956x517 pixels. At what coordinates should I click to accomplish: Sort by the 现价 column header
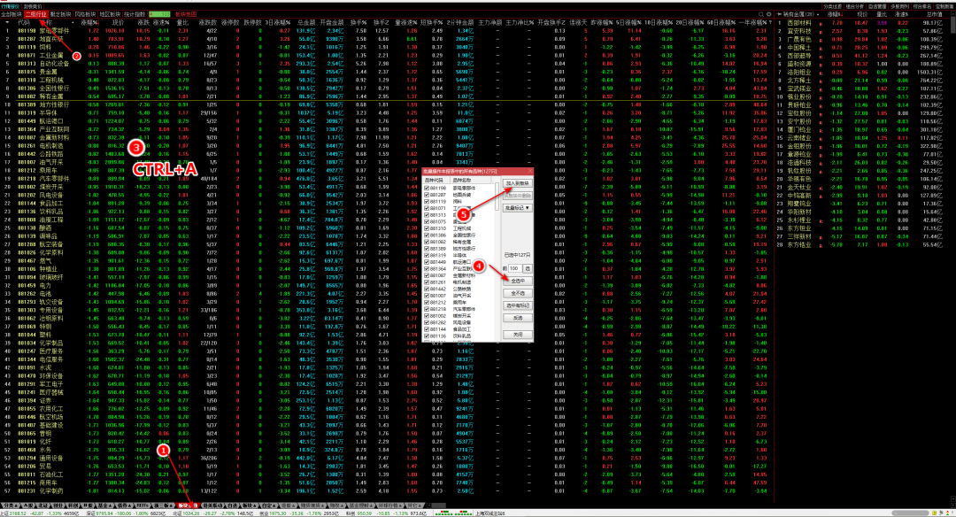point(118,22)
